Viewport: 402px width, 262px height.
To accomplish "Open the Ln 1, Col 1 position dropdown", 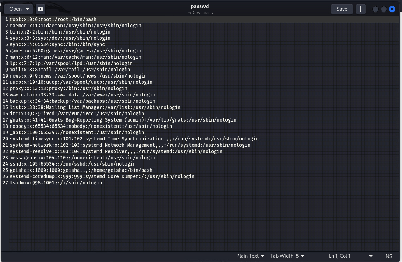I will [x=351, y=256].
